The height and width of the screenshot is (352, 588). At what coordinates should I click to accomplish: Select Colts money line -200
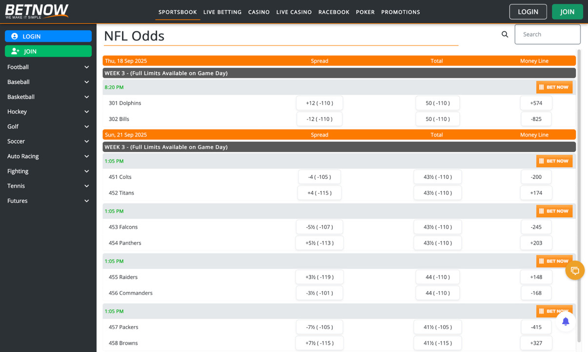click(x=536, y=177)
